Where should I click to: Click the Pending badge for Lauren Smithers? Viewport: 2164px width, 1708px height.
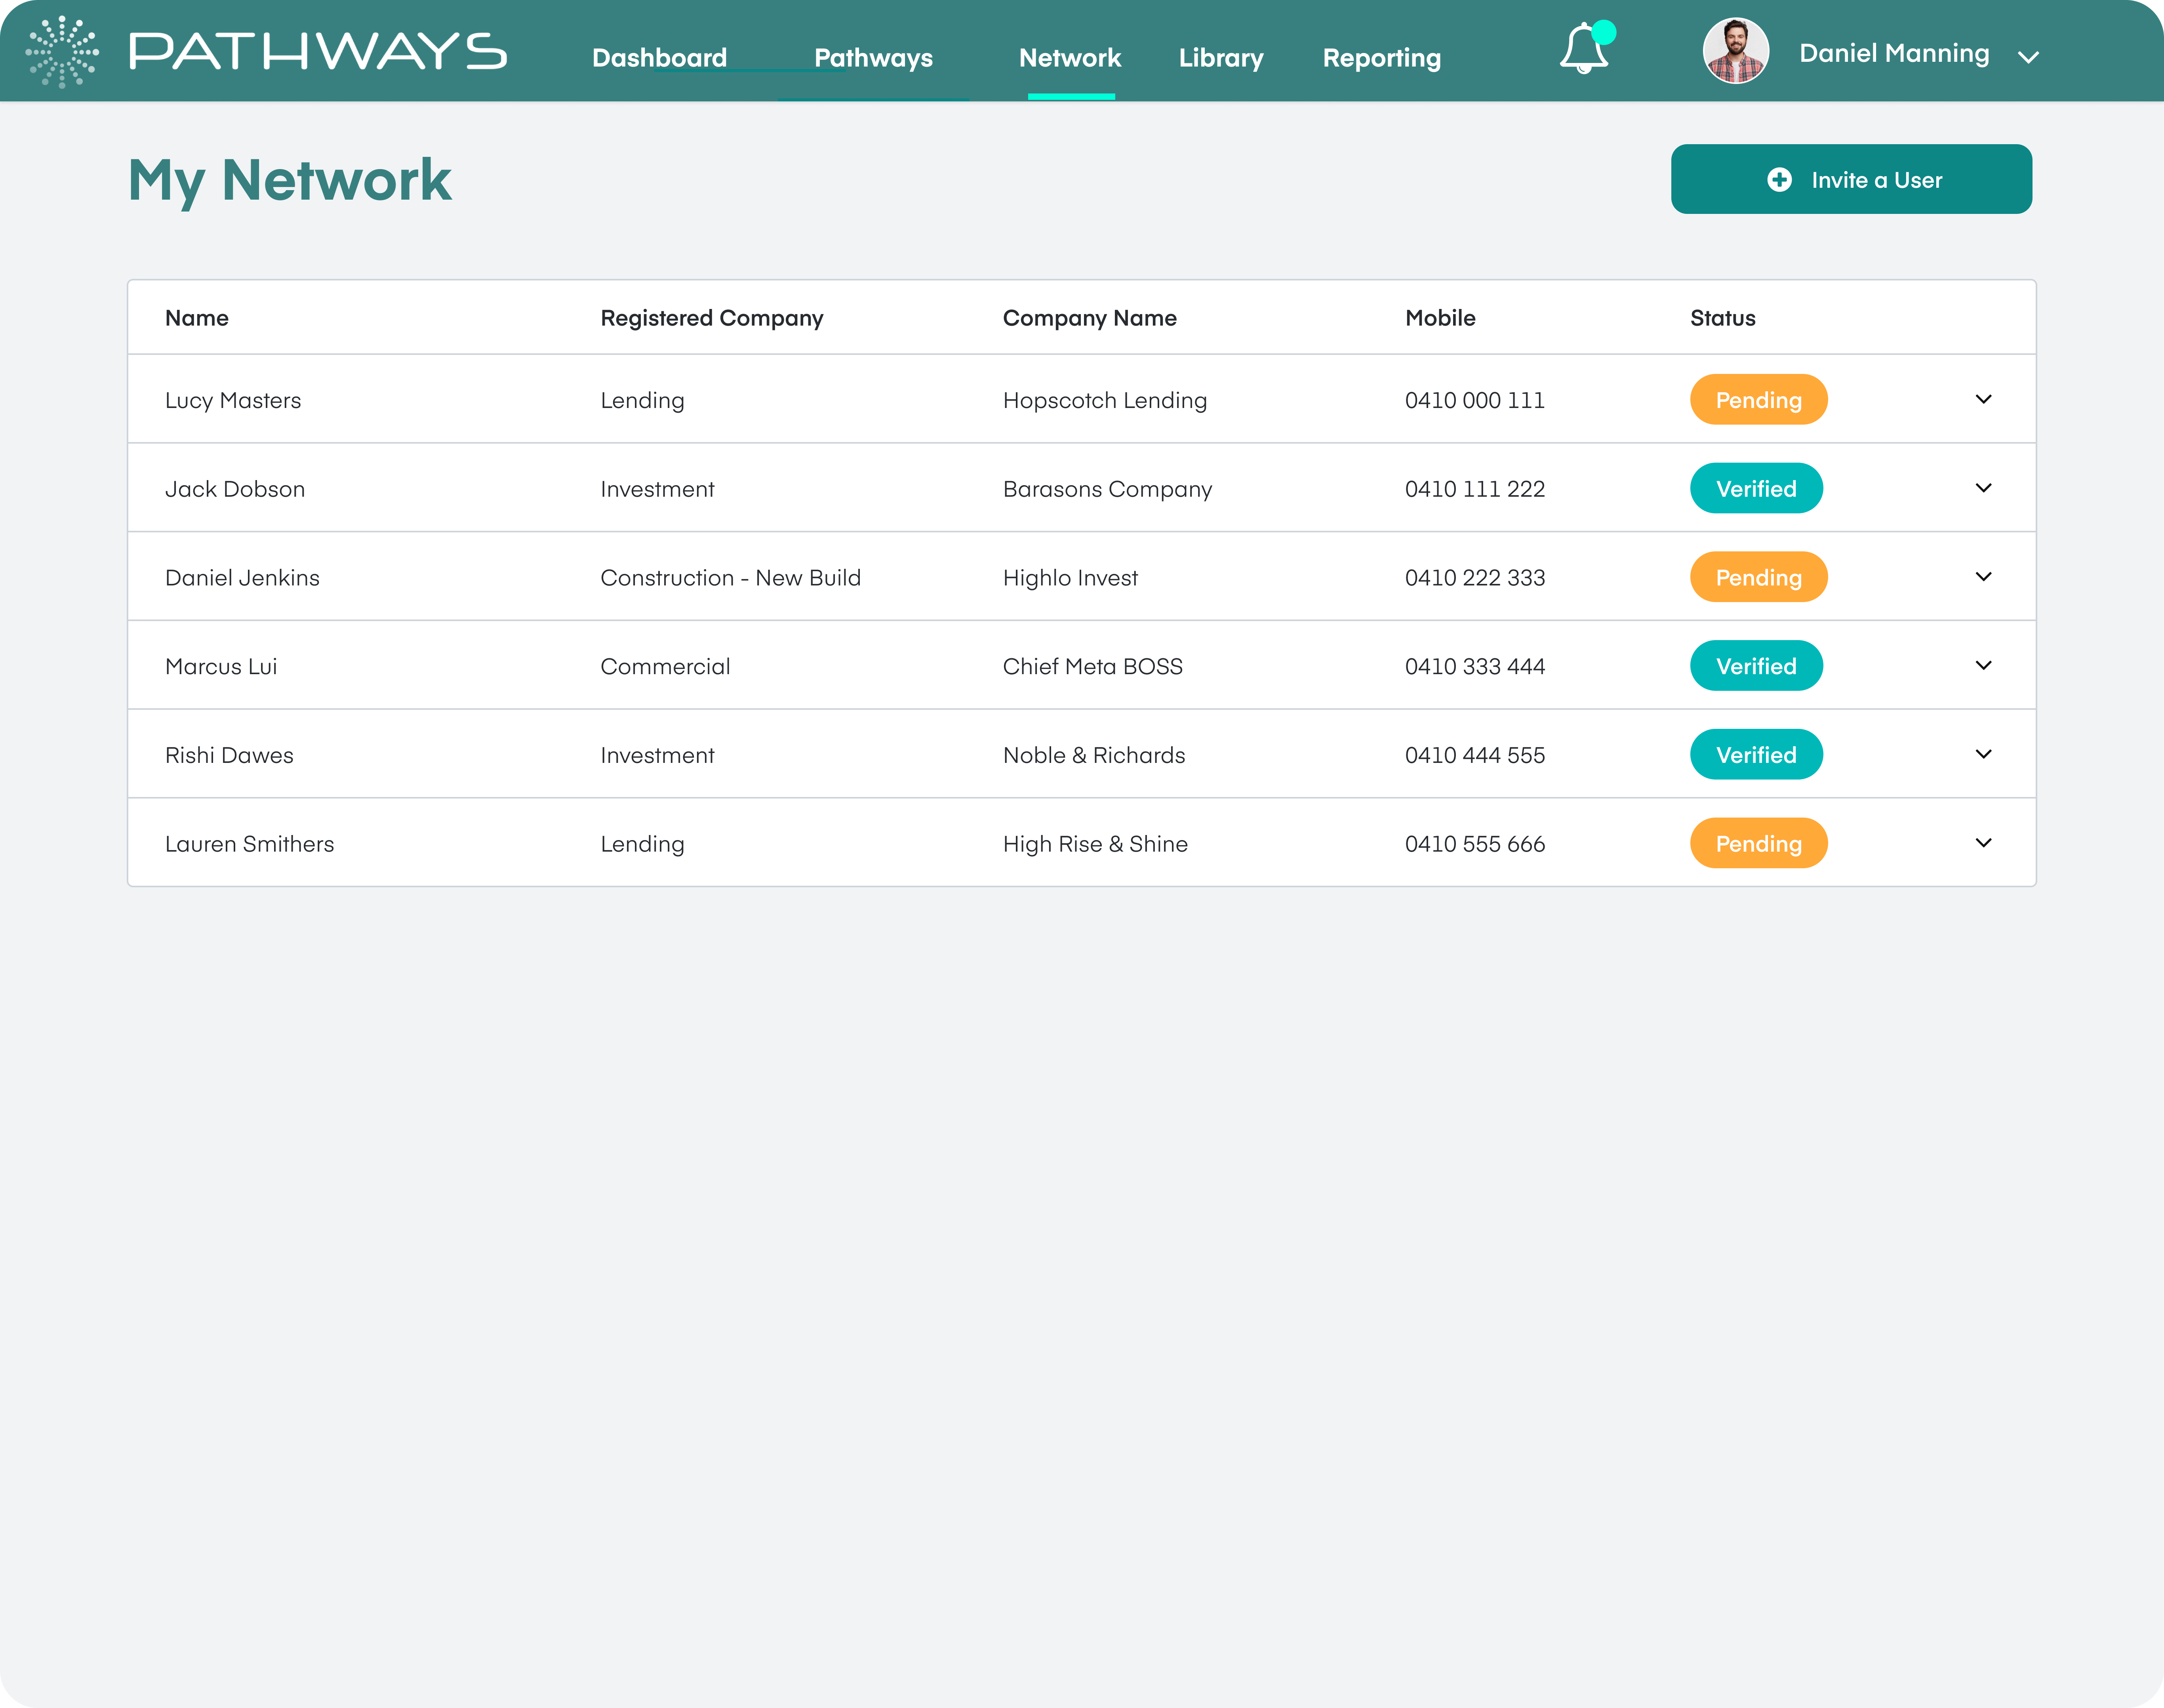(x=1758, y=843)
